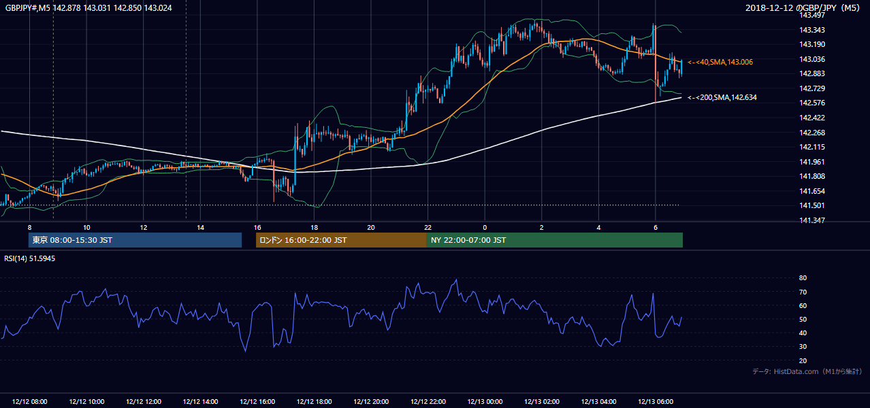870x408 pixels.
Task: Click price axis value 141.654
Action: click(812, 191)
